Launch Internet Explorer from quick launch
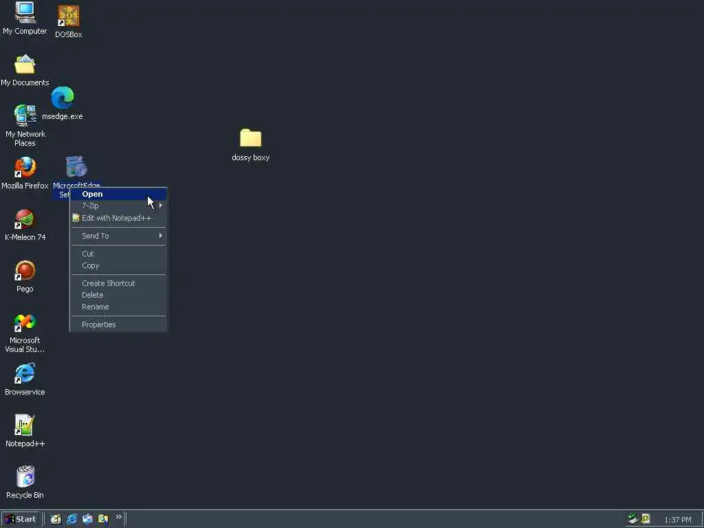Image resolution: width=704 pixels, height=528 pixels. click(x=71, y=519)
